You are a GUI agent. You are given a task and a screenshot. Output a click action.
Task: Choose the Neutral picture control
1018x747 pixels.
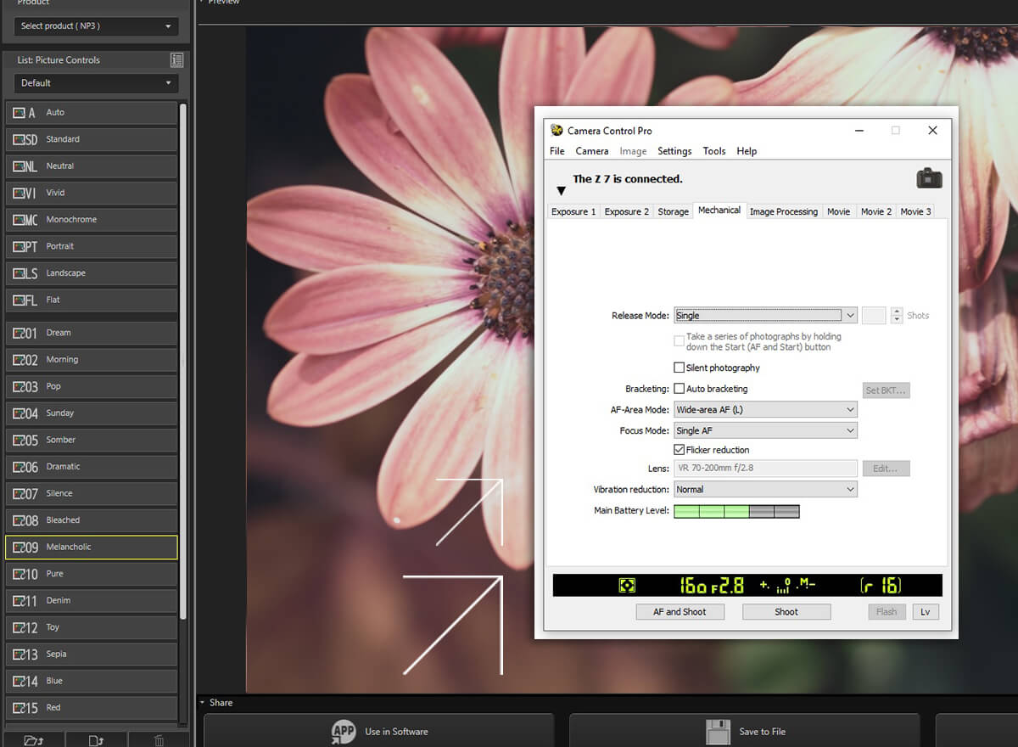click(92, 166)
